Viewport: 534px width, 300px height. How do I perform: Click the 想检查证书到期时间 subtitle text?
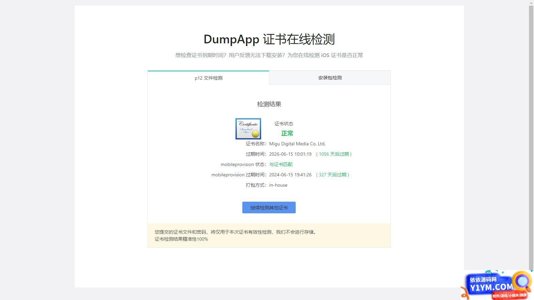(x=269, y=55)
